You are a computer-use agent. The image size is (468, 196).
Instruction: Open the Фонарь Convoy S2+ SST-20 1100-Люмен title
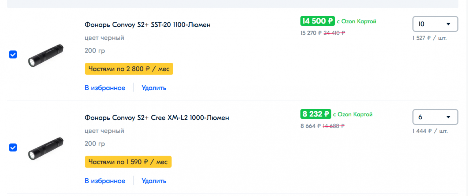point(148,25)
